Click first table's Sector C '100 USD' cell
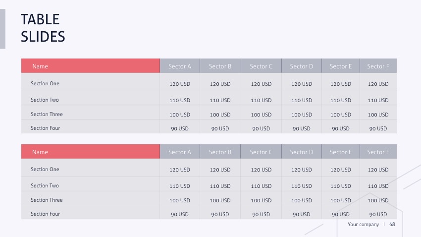This screenshot has width=421, height=237. (261, 115)
